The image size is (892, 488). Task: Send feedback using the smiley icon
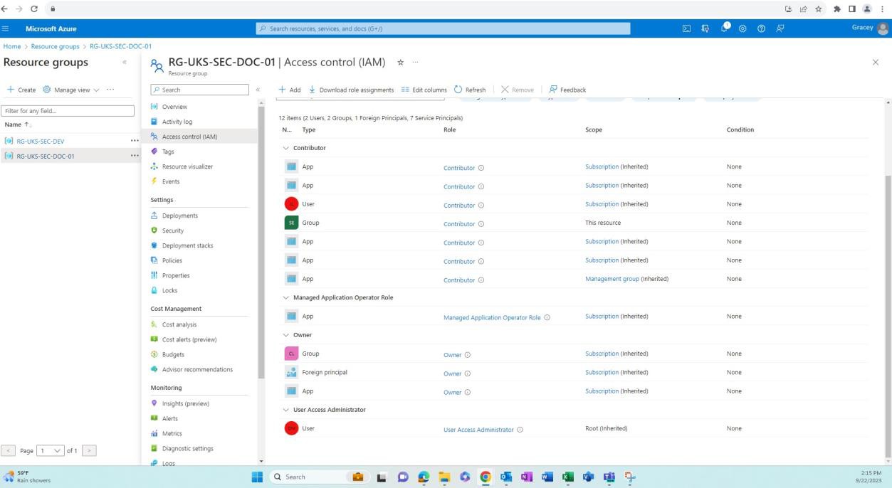779,28
